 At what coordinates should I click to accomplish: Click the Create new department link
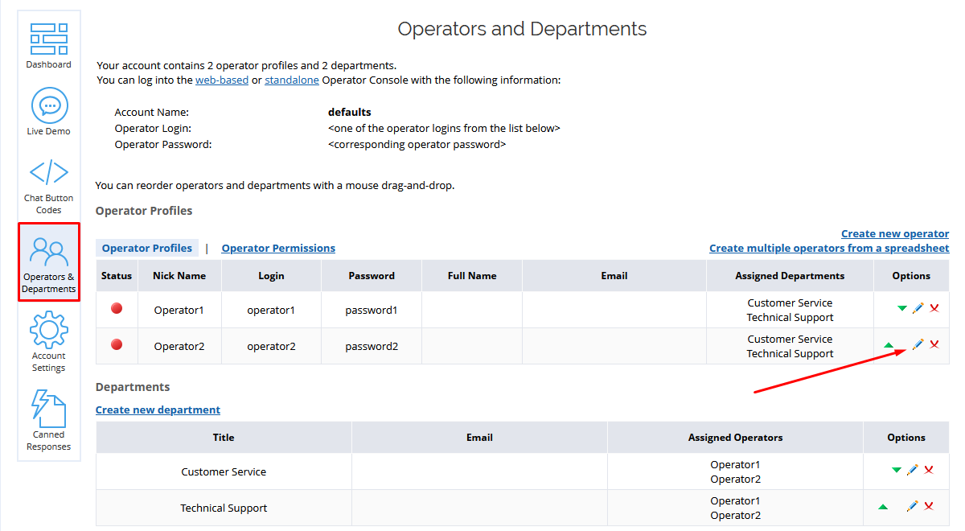click(x=158, y=410)
